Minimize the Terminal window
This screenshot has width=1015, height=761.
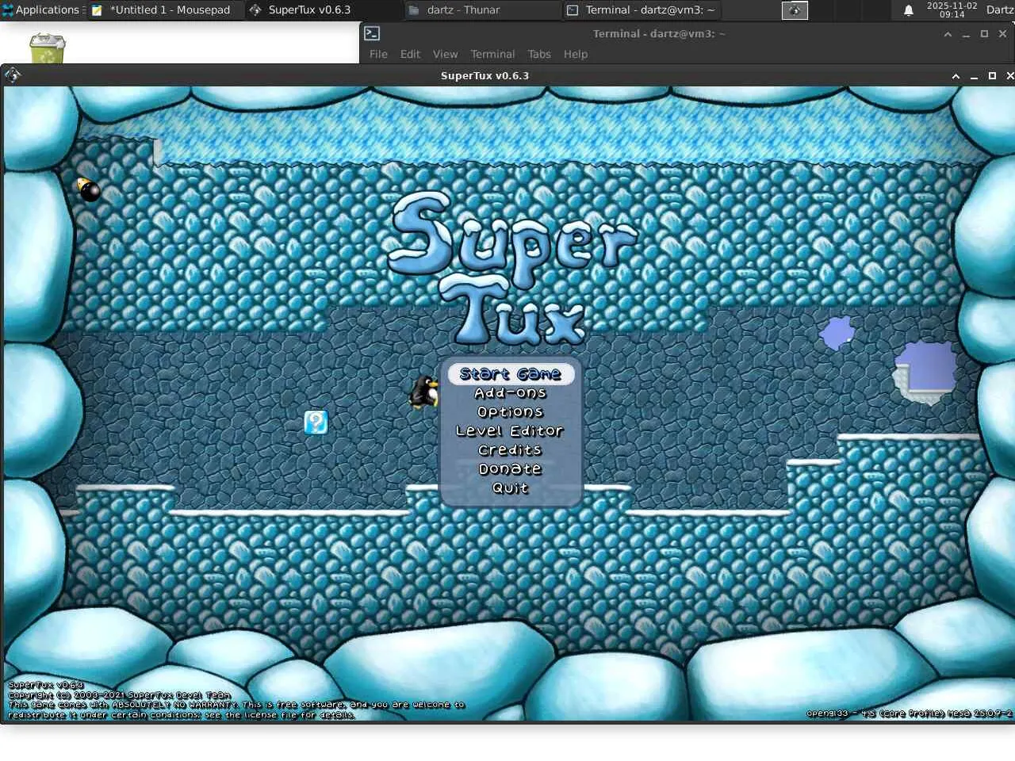pos(966,34)
